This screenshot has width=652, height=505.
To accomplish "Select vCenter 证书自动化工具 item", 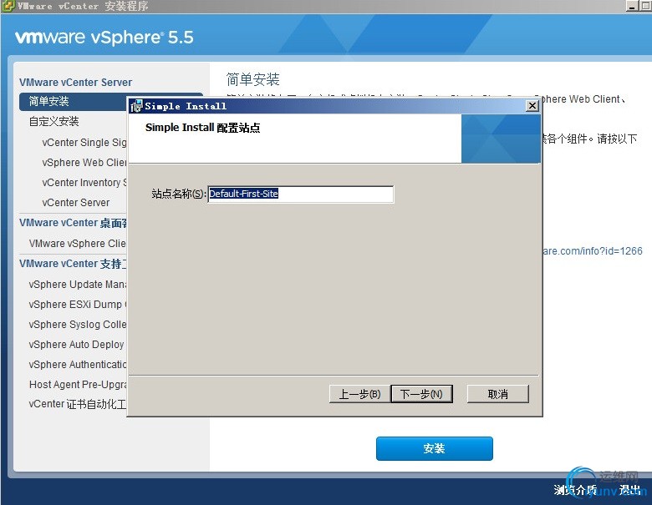I will click(x=77, y=404).
